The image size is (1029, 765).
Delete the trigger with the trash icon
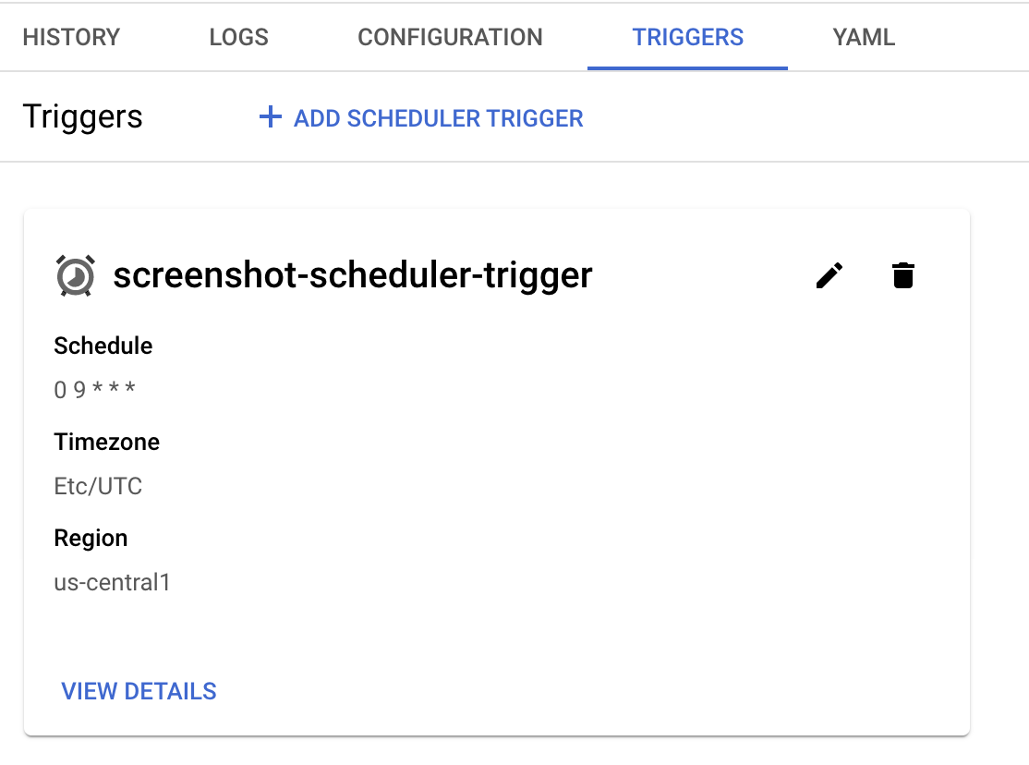(903, 275)
